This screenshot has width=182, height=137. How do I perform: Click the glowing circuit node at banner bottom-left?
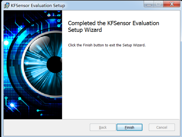12,105
